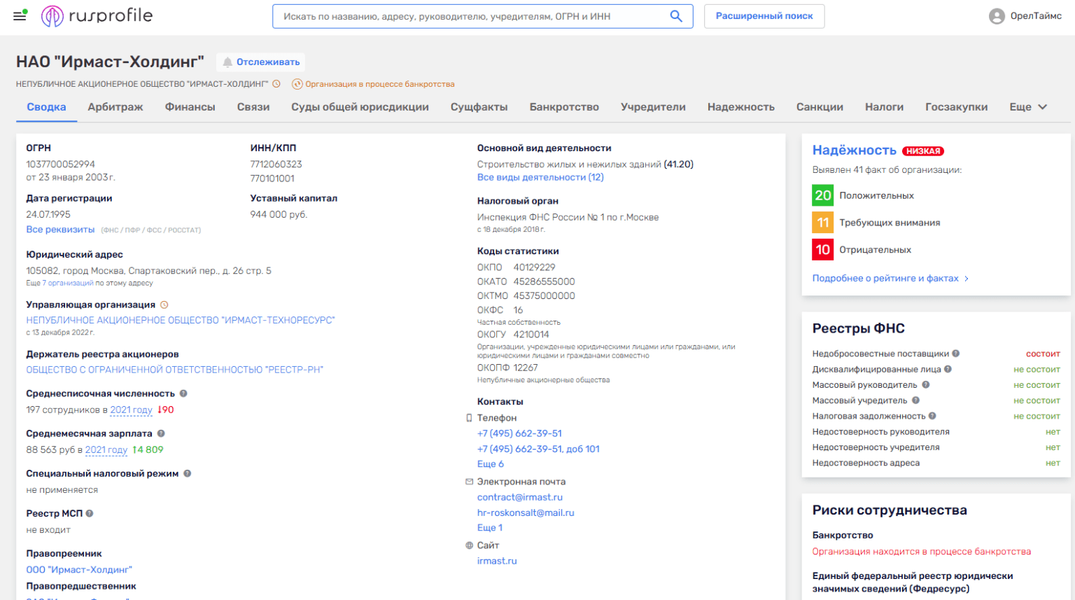Open Все реквизиты link
Viewport: 1075px width, 600px height.
pos(60,230)
